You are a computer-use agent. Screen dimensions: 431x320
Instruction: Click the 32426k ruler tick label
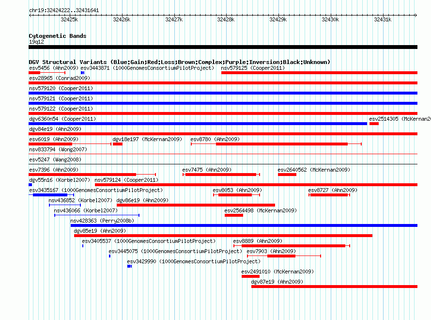(x=122, y=19)
